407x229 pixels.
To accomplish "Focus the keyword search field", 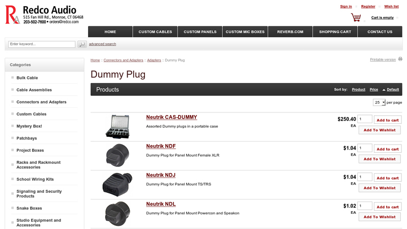I will (42, 44).
